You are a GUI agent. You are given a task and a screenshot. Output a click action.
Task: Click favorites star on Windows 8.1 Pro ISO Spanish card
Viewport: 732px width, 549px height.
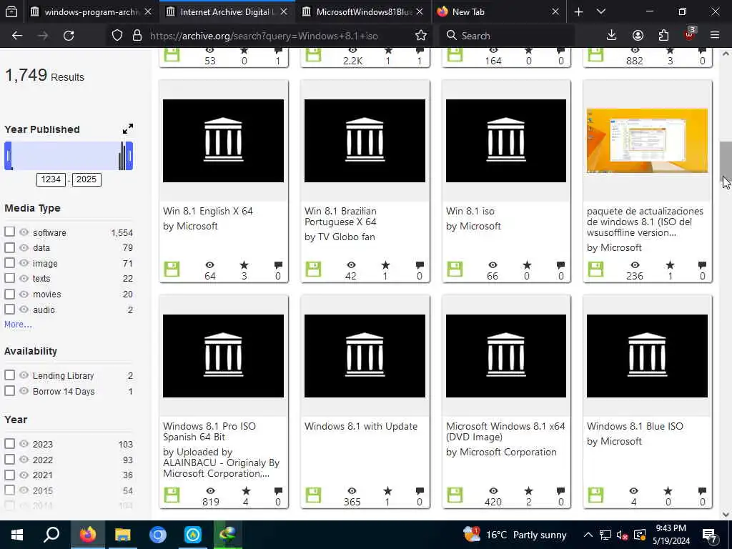[246, 490]
